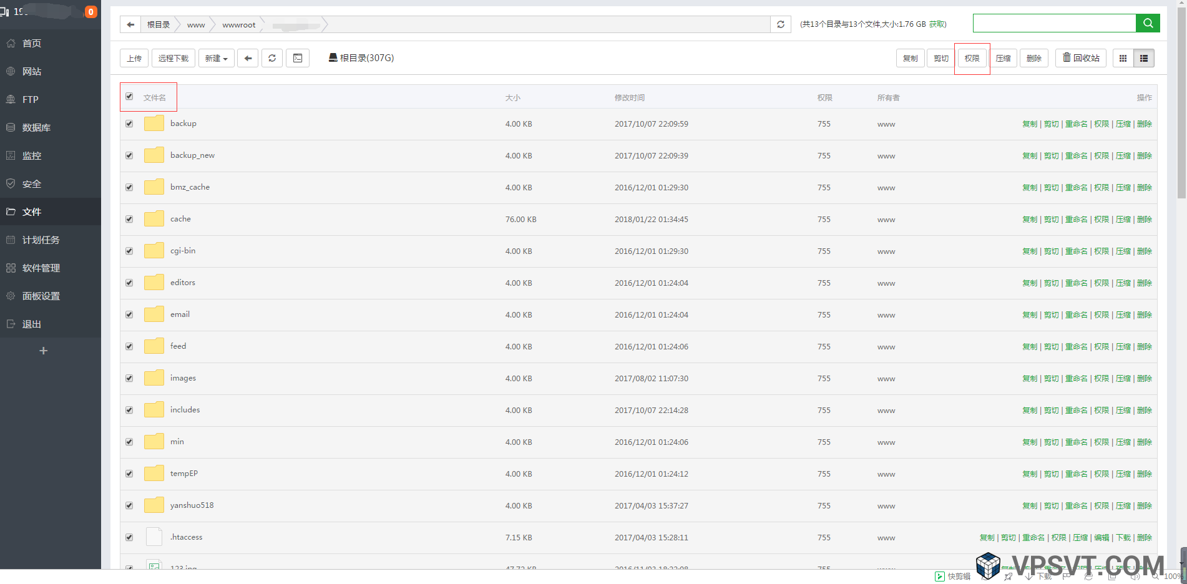1187x584 pixels.
Task: Click the left back-arrow in the toolbar
Action: pyautogui.click(x=248, y=57)
